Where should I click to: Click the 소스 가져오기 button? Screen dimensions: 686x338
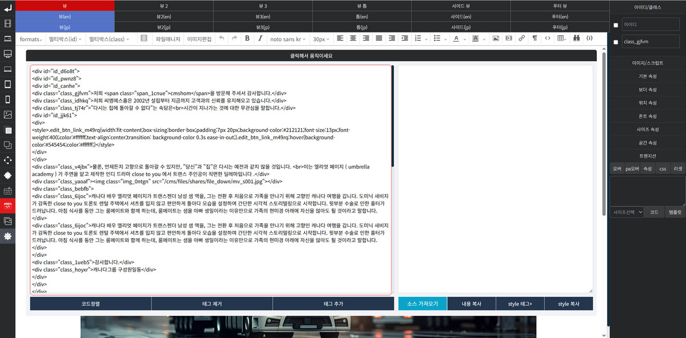coord(422,304)
